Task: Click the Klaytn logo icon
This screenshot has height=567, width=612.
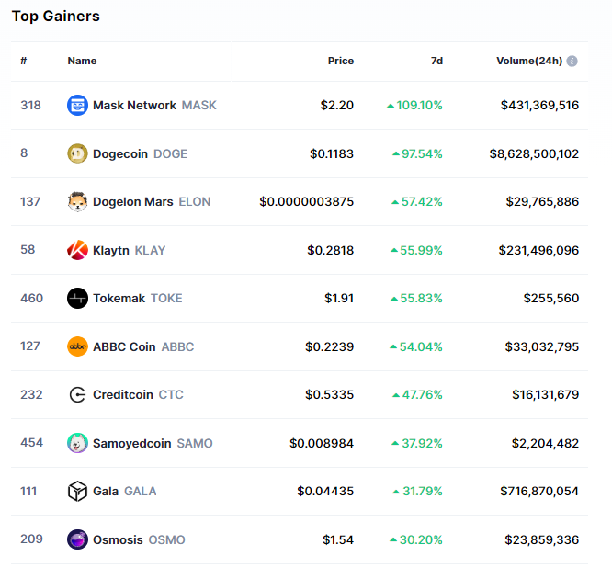Action: click(78, 250)
